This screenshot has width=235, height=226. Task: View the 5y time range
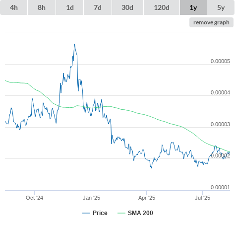point(221,7)
